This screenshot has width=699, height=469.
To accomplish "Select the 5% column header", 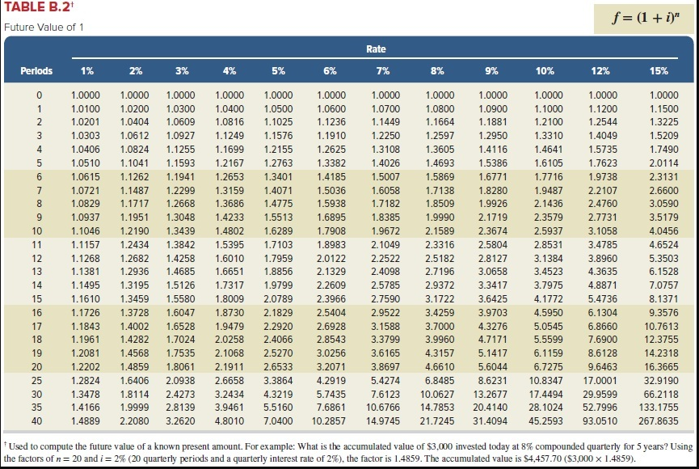I will [x=277, y=70].
